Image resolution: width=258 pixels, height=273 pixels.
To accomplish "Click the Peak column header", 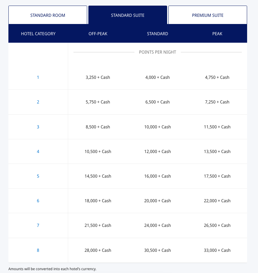I will coord(217,34).
